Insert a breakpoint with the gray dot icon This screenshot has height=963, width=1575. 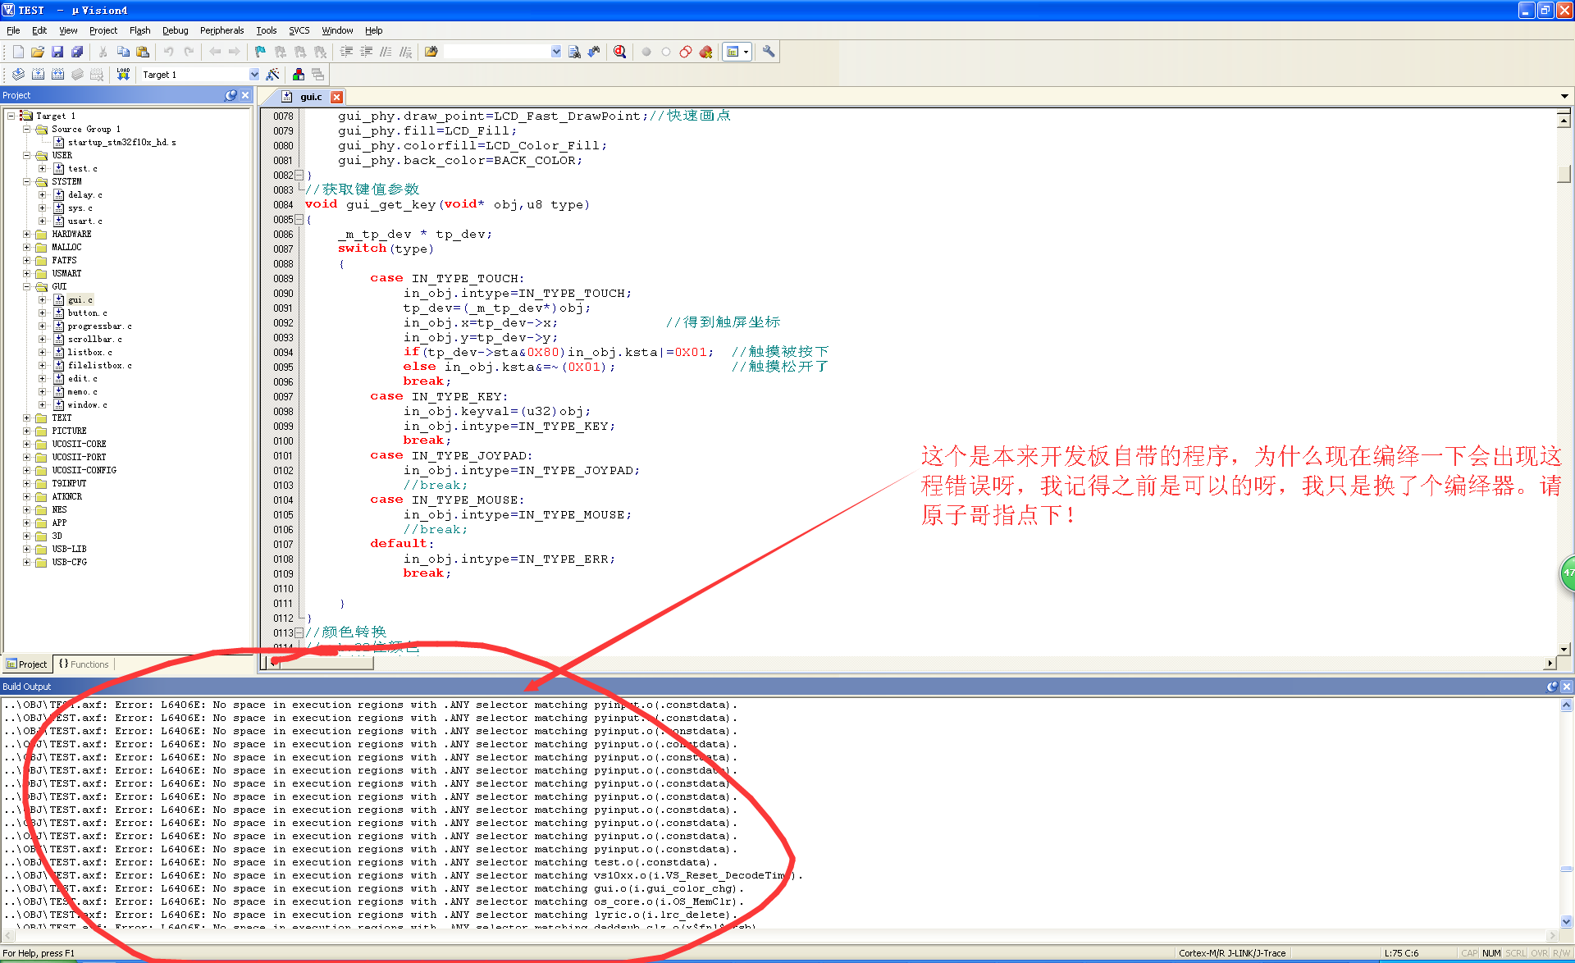point(646,52)
